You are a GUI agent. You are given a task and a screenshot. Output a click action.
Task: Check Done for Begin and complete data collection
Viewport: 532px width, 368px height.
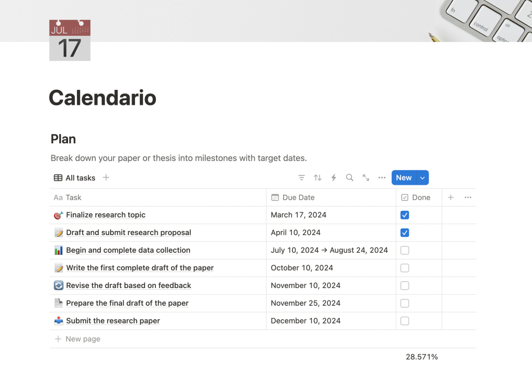(405, 250)
